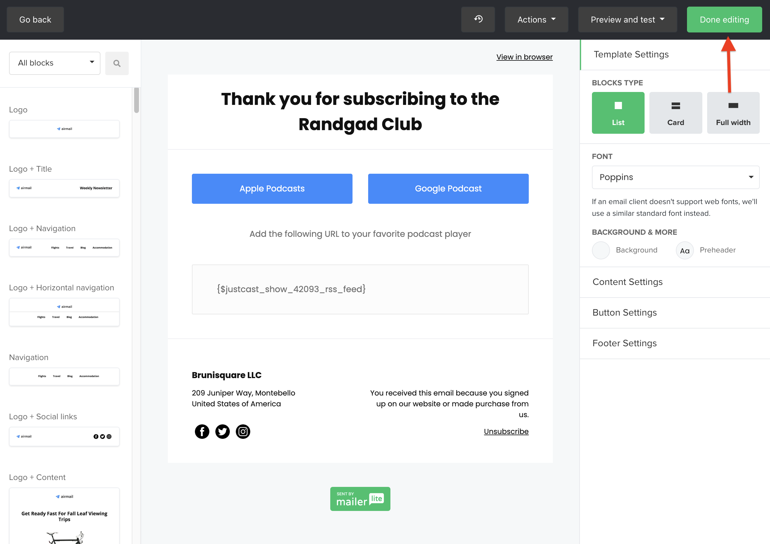Screen dimensions: 770x544
Task: Click the Instagram icon in footer
Action: point(243,431)
